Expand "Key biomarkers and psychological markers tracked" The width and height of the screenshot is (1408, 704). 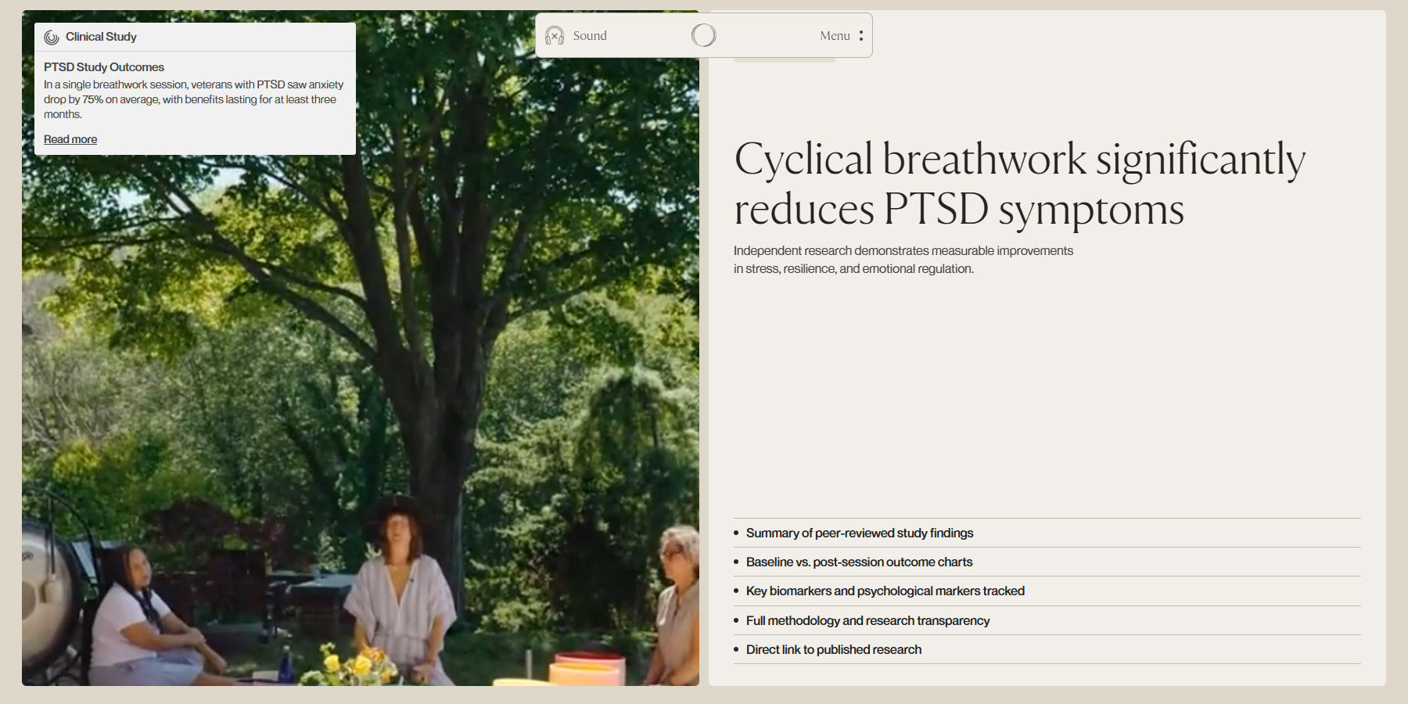tap(885, 591)
